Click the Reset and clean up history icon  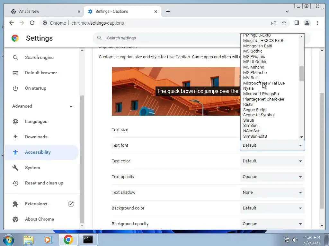[x=15, y=183]
